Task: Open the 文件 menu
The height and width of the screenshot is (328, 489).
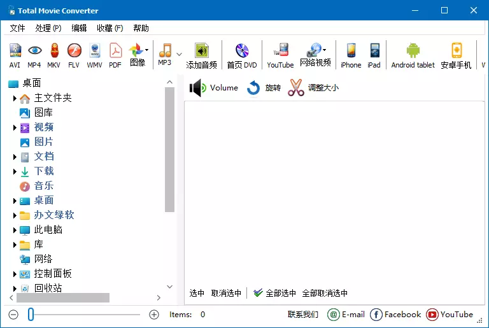Action: (x=17, y=28)
